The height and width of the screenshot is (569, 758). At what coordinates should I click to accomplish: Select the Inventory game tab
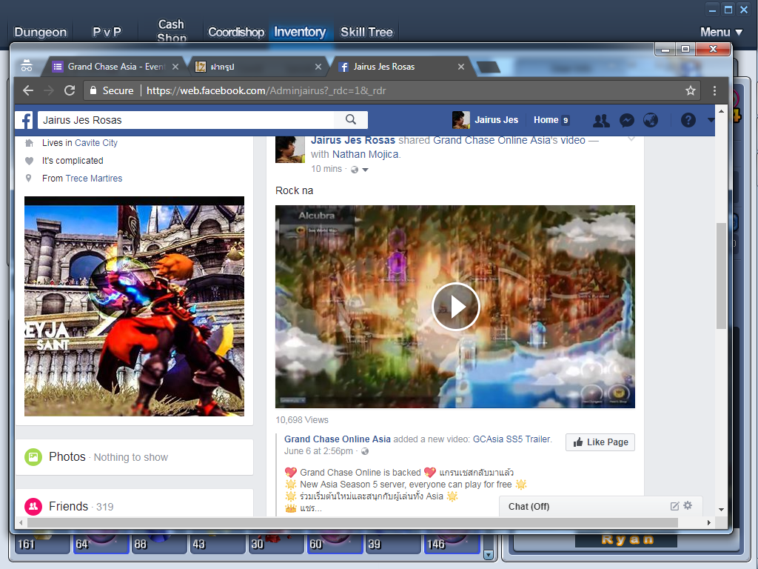tap(300, 32)
